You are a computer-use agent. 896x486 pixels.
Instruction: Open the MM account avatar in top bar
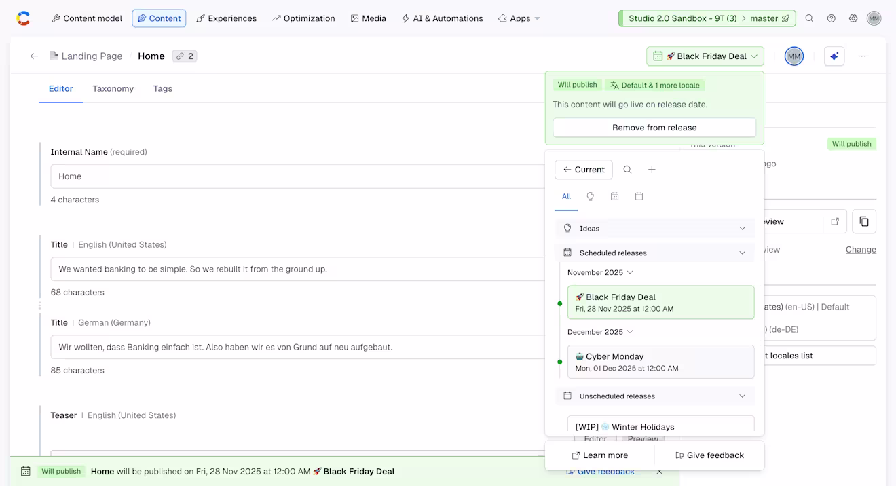[x=874, y=18]
